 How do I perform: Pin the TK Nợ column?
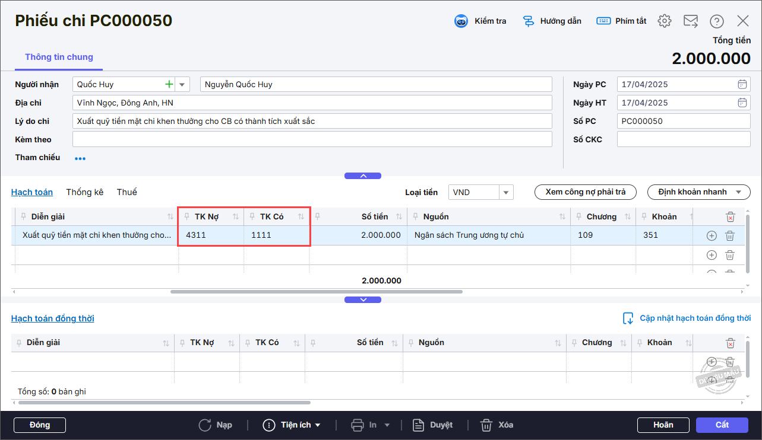tap(186, 217)
